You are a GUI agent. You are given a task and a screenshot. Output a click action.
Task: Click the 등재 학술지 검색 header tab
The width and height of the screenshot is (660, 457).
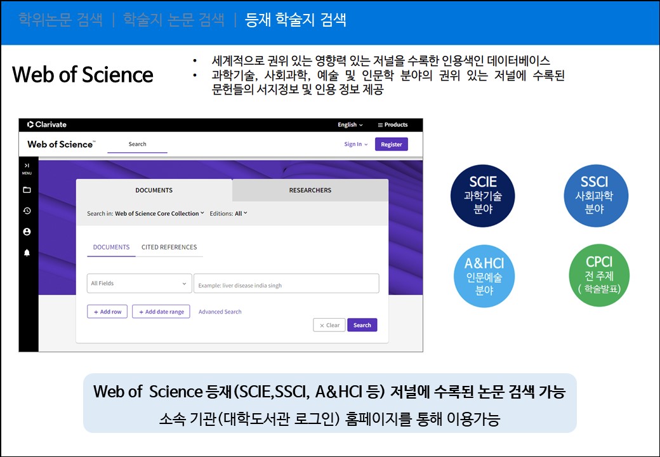pos(296,20)
